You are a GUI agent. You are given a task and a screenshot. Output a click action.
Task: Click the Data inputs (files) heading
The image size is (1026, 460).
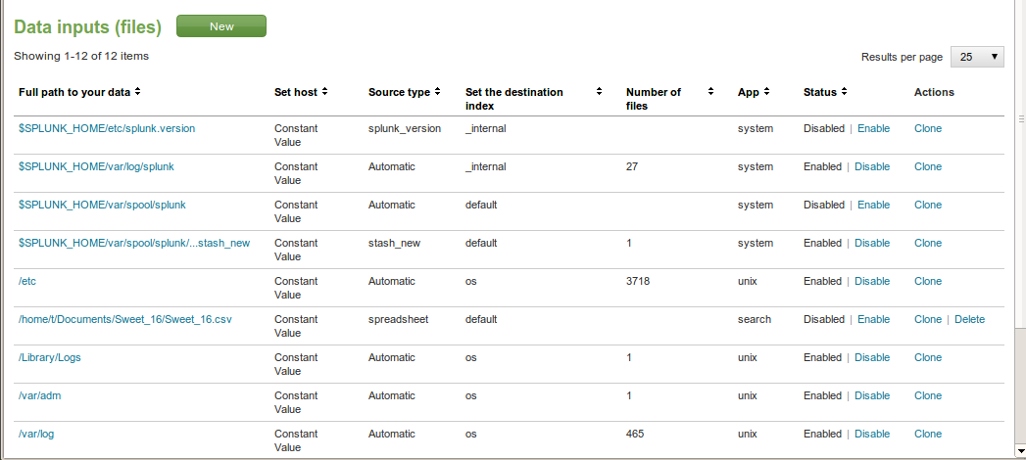87,26
